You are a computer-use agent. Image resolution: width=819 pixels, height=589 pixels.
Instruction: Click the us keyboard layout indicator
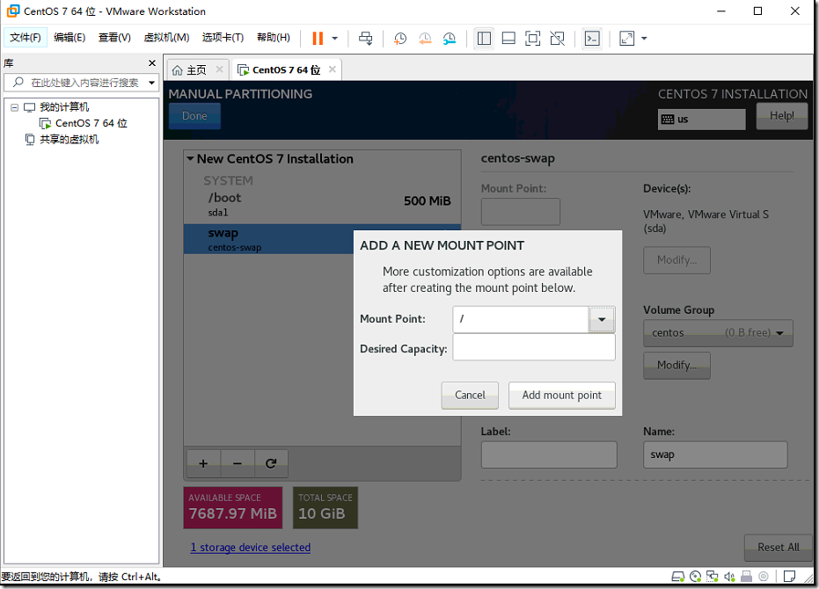[701, 120]
